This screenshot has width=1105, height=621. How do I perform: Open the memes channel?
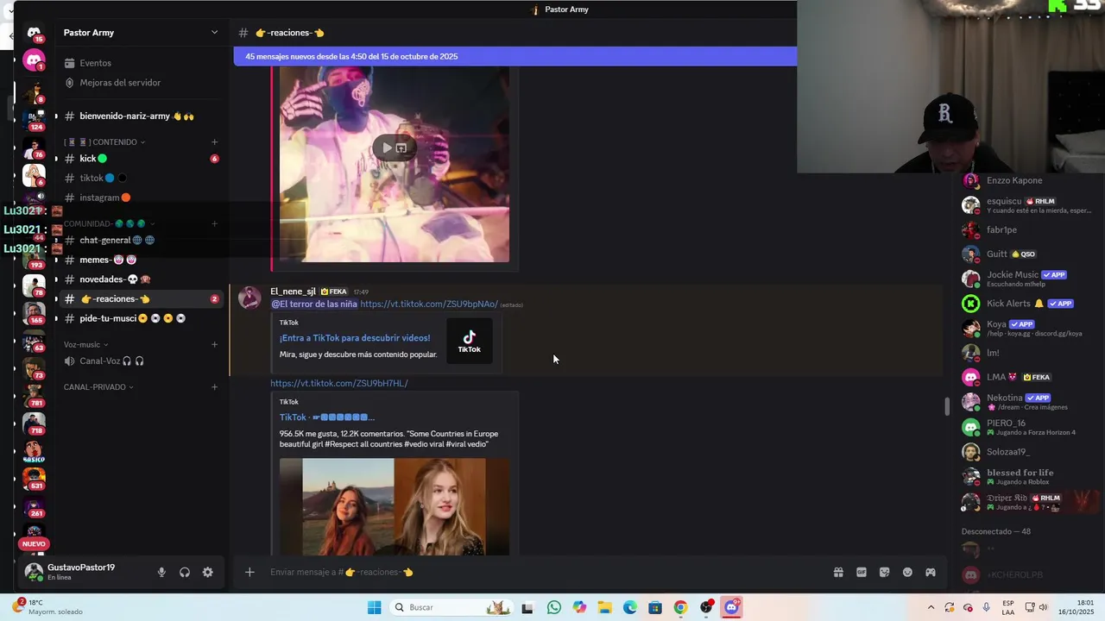coord(142,260)
